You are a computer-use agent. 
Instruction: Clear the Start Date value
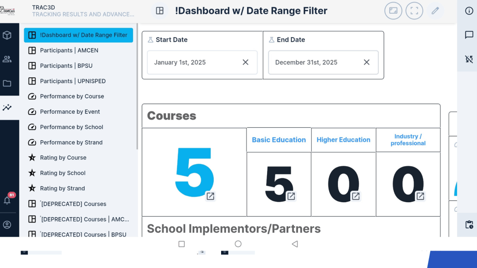click(246, 62)
